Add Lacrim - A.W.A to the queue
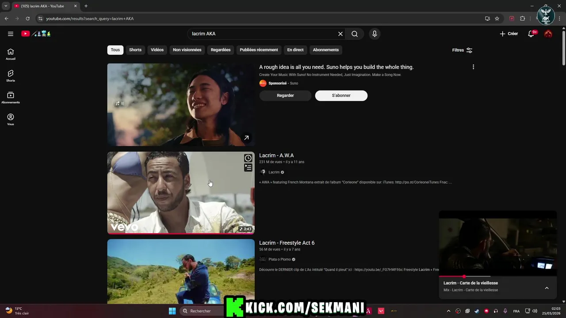The height and width of the screenshot is (318, 566). click(x=248, y=167)
